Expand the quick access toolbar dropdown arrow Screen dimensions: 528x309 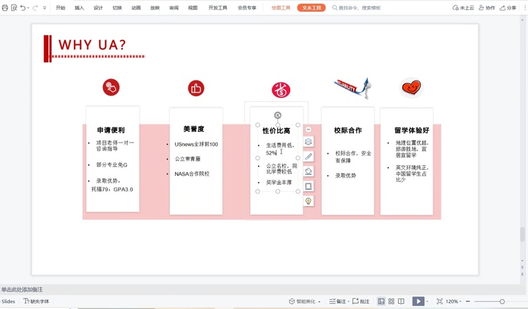45,8
